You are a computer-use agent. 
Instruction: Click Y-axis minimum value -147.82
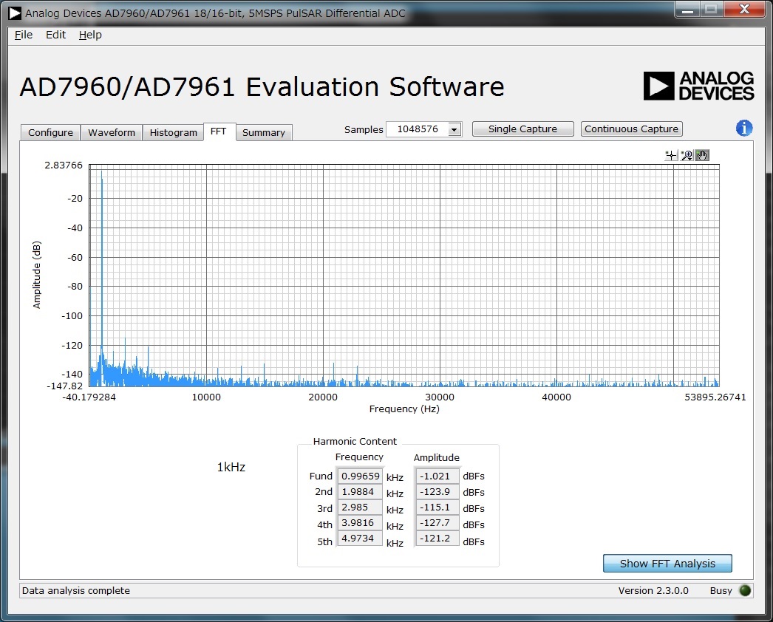click(64, 386)
